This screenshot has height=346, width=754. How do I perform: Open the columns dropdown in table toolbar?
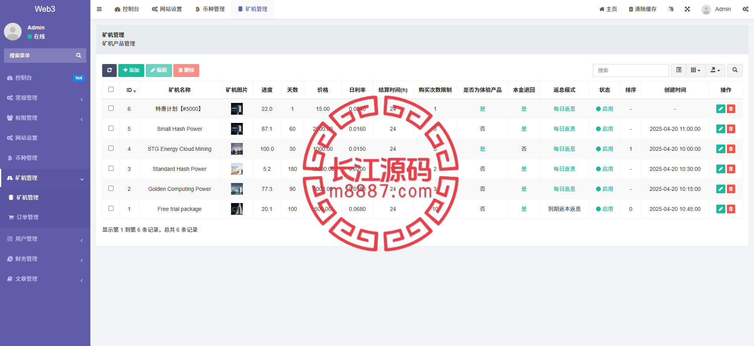tap(695, 70)
